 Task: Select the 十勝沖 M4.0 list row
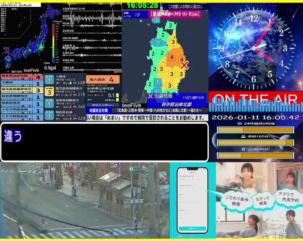(x=22, y=84)
